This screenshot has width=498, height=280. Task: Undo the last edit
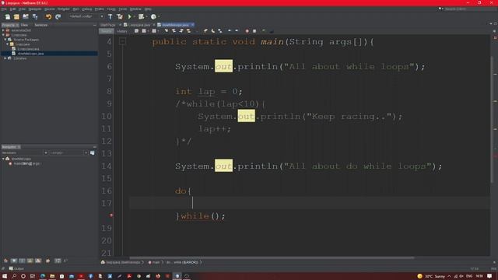(x=48, y=16)
